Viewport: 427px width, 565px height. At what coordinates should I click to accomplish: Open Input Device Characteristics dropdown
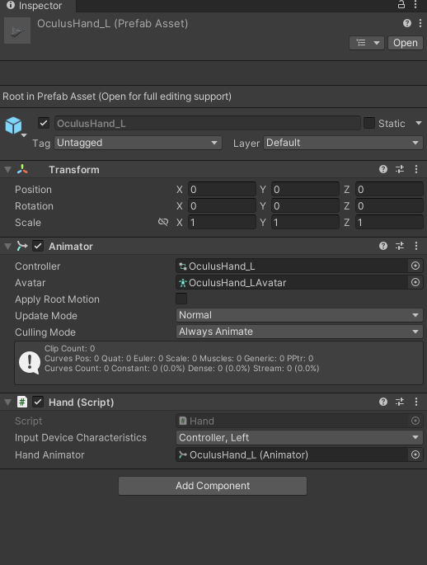[299, 437]
